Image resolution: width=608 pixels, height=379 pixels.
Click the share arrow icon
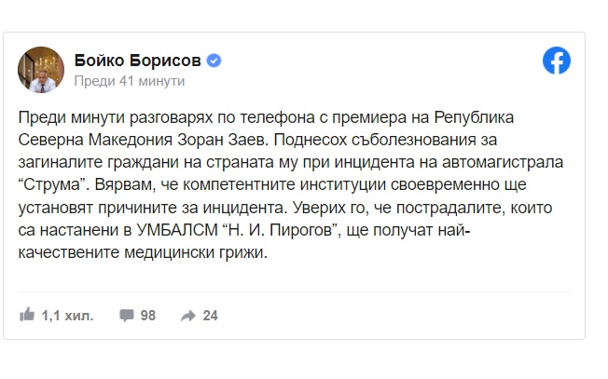click(187, 316)
